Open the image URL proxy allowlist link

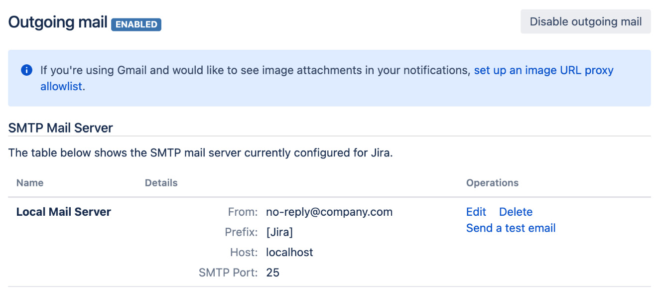(x=543, y=70)
